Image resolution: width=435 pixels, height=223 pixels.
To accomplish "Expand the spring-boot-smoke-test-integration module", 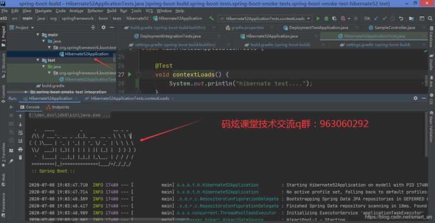I will pos(26,92).
